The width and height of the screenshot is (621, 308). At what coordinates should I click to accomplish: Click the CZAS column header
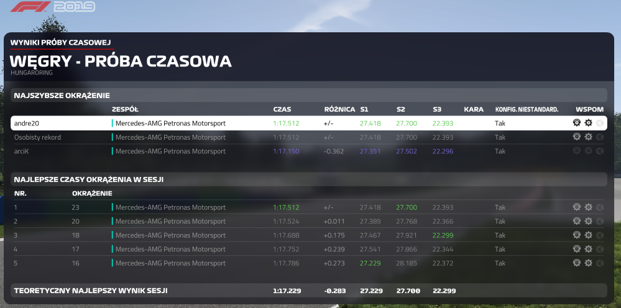(x=282, y=109)
